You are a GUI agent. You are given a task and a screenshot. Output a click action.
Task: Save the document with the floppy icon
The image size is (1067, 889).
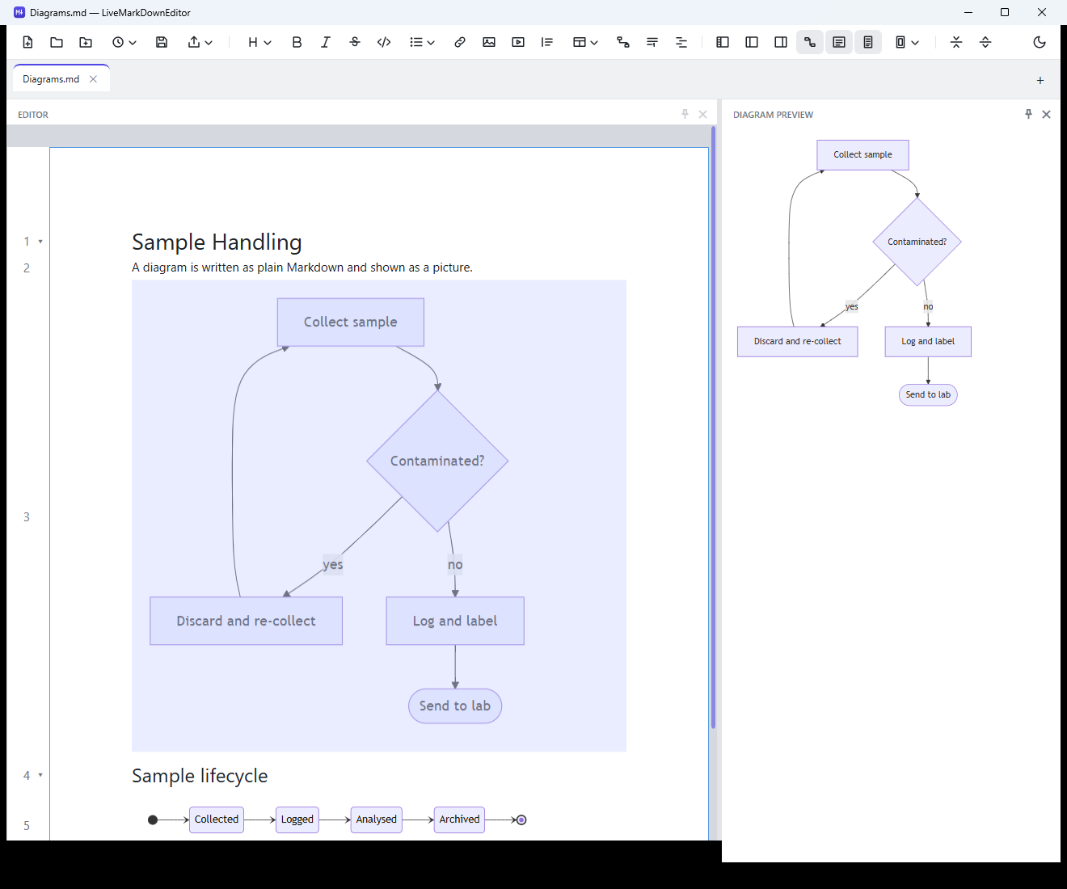[x=162, y=42]
